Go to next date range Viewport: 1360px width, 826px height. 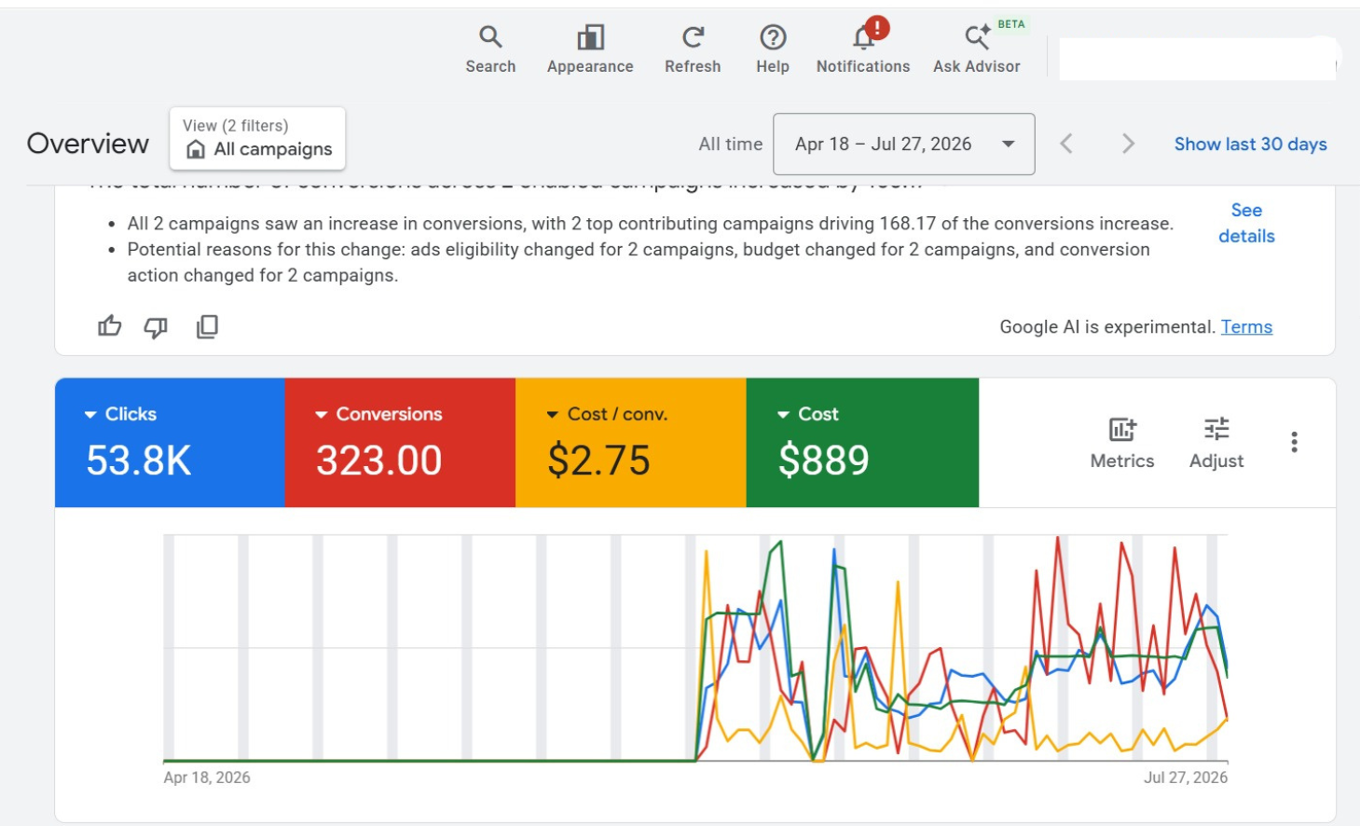[1128, 144]
